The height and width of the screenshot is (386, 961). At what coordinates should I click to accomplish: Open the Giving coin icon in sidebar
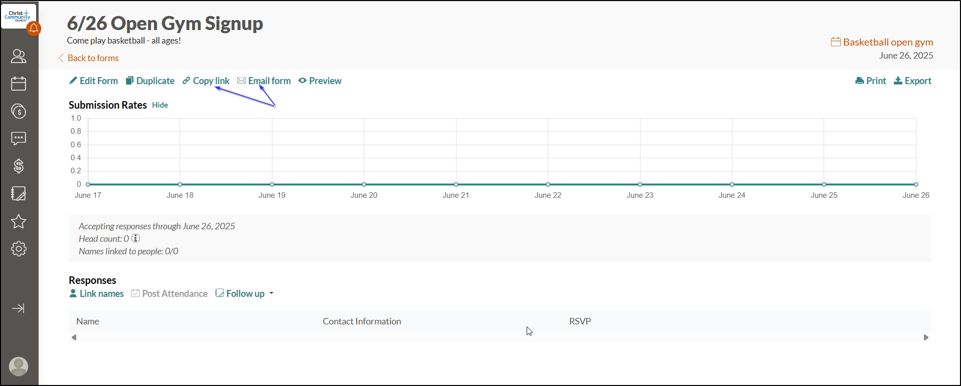(19, 111)
